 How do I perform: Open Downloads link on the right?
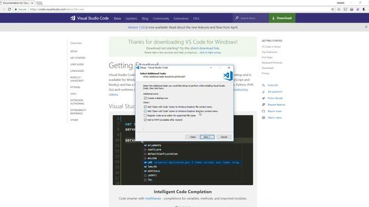(268, 68)
